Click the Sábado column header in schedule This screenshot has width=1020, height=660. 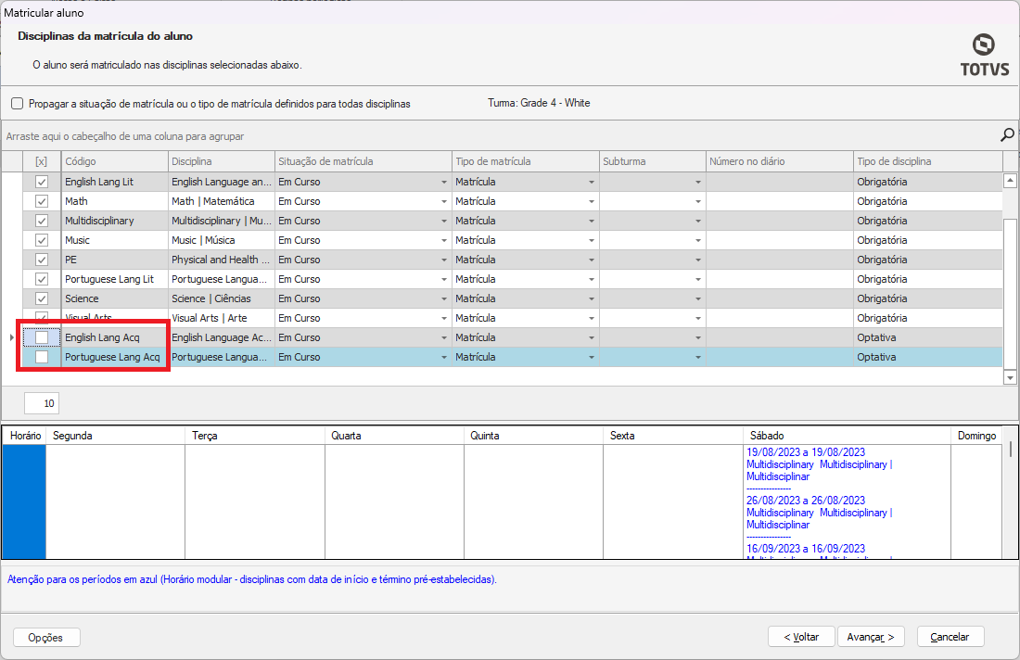tap(847, 436)
